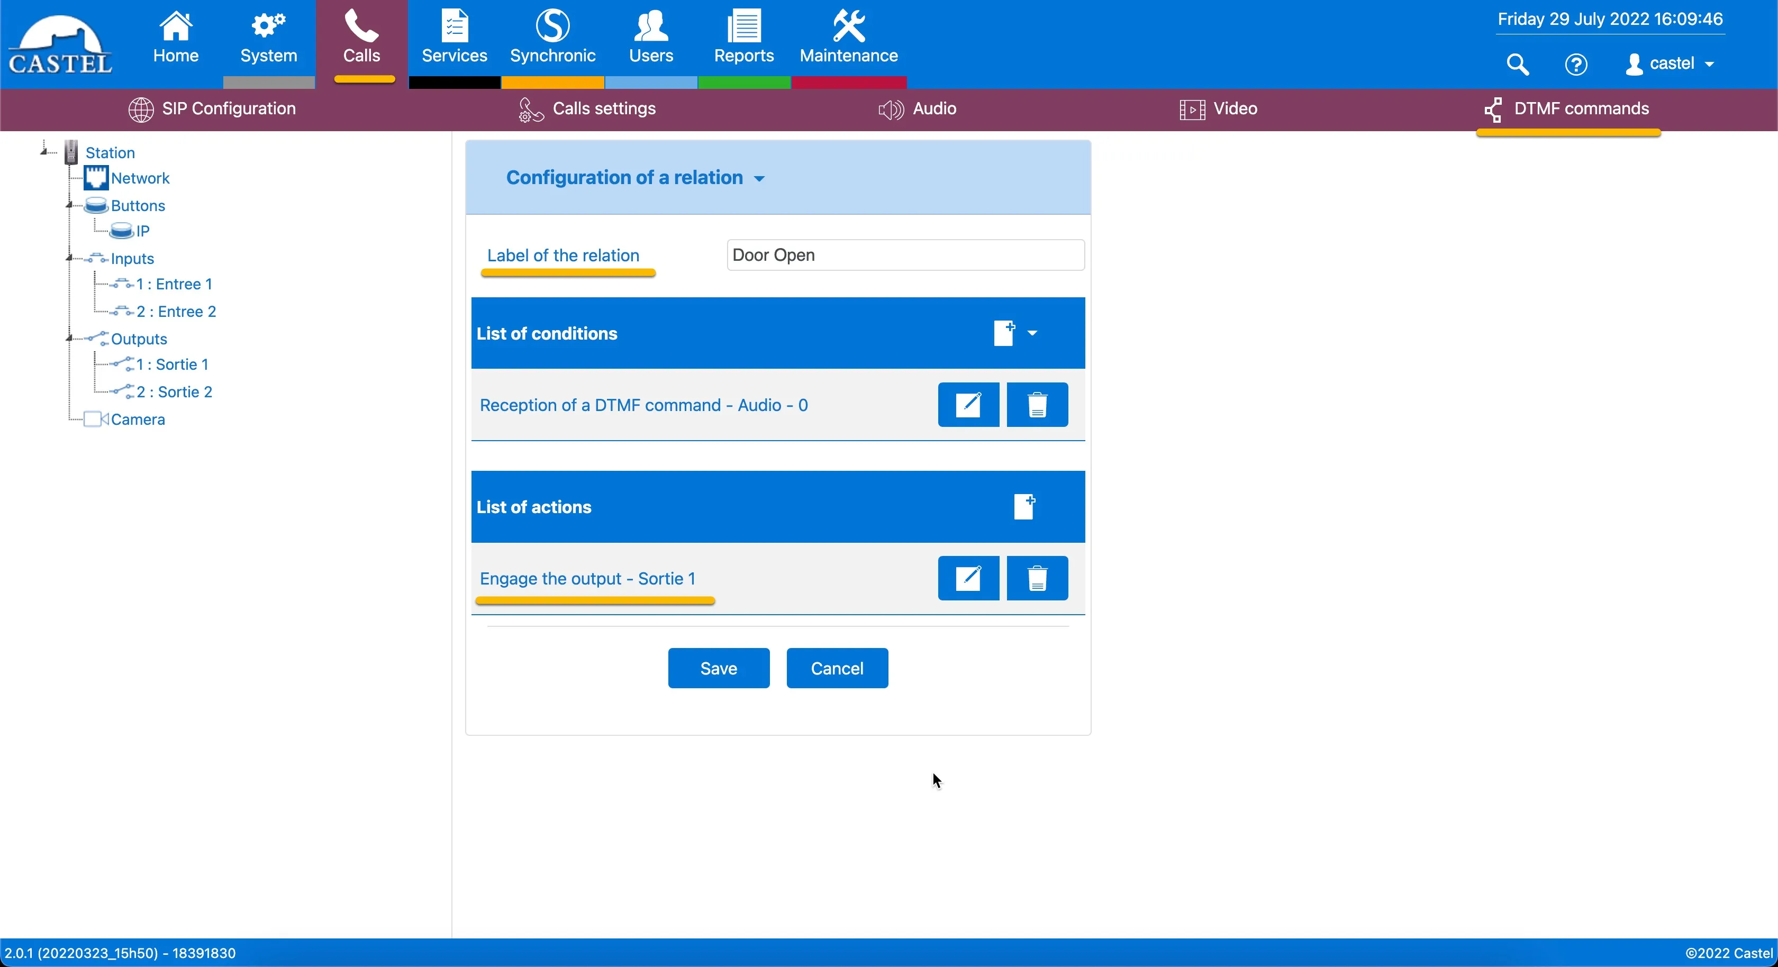Open the System gears menu

(268, 38)
